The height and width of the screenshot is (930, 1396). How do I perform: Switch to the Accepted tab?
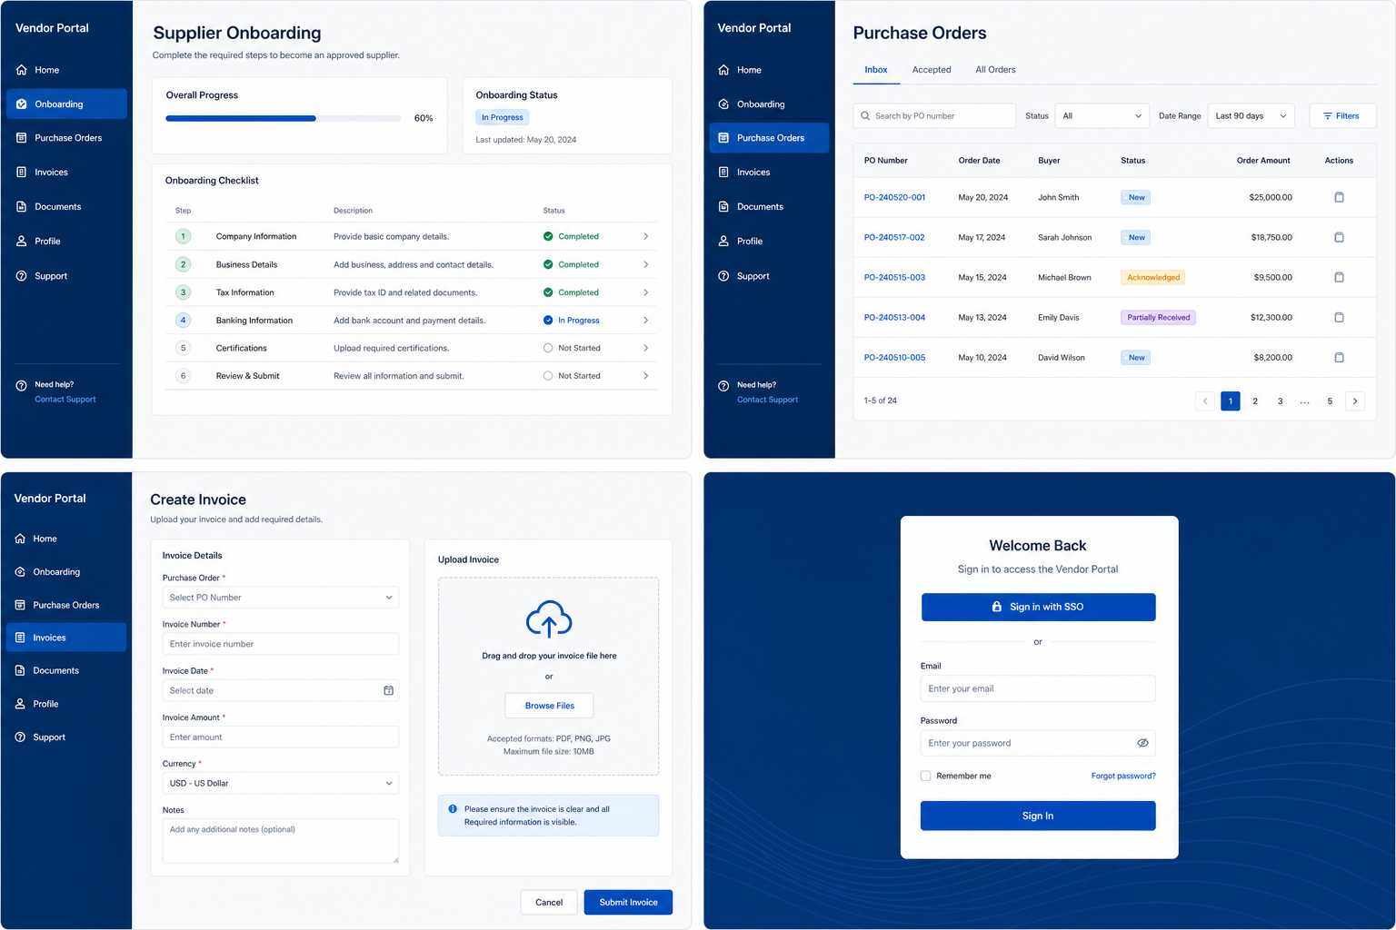click(x=932, y=70)
